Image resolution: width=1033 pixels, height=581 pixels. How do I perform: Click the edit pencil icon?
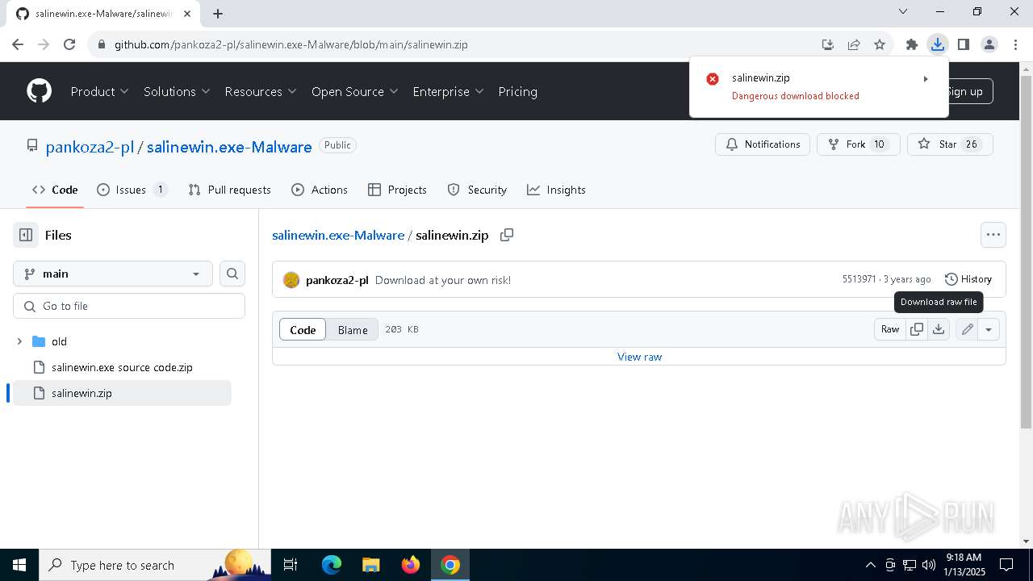967,329
